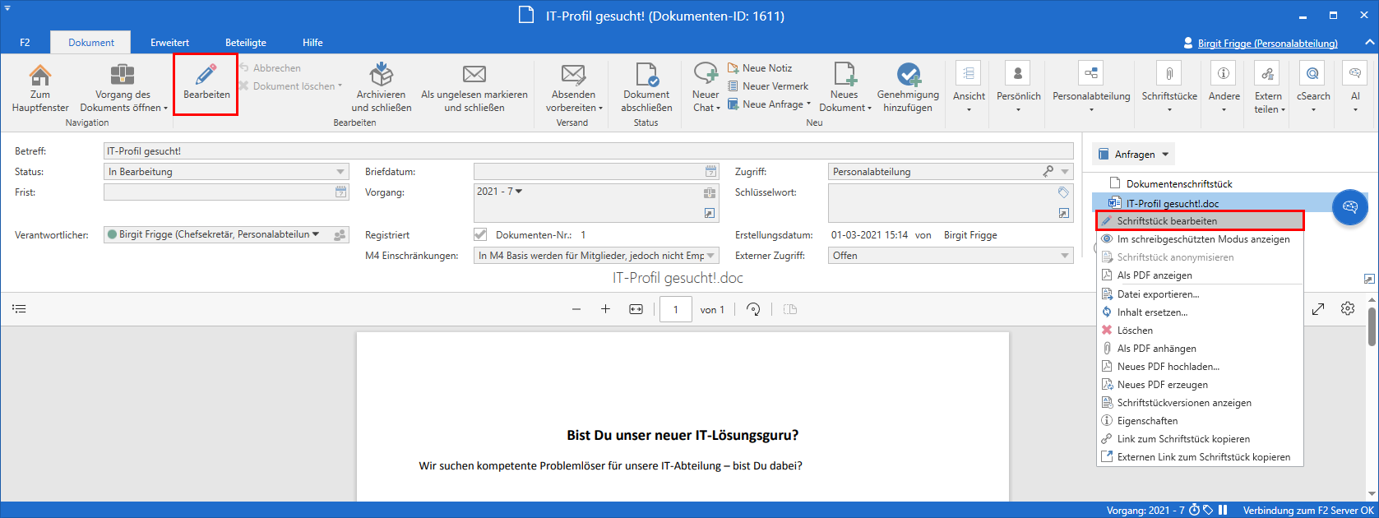Go to Zum Hauptfenster home icon
This screenshot has width=1379, height=518.
pyautogui.click(x=39, y=76)
